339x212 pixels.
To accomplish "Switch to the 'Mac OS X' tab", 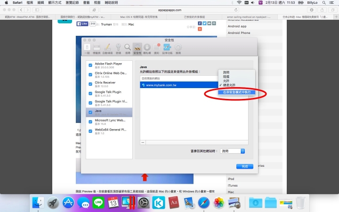I will pos(139,17).
